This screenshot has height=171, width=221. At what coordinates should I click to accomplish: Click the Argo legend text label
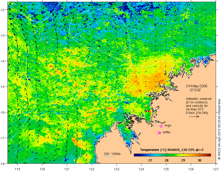pos(168,125)
